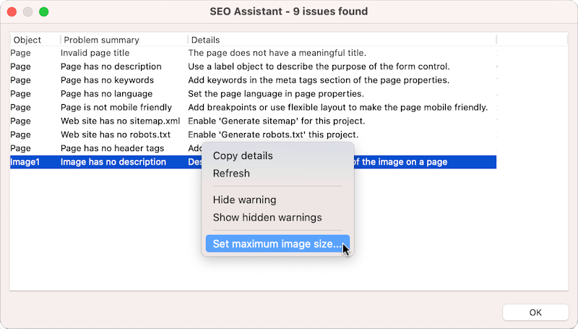Screen dimensions: 578x329
Task: Click the OK button
Action: 535,312
